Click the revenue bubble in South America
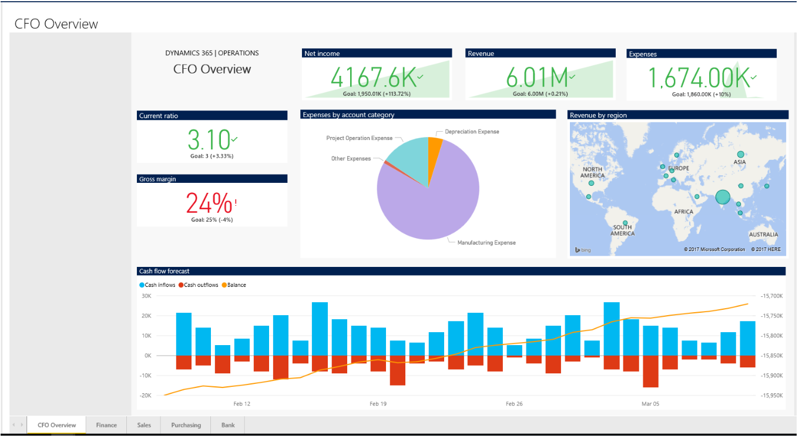799x438 pixels. [625, 222]
